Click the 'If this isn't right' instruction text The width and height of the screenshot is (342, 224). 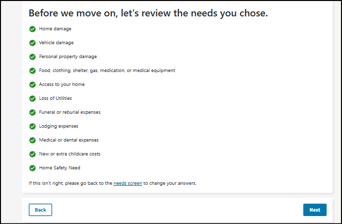pyautogui.click(x=70, y=183)
